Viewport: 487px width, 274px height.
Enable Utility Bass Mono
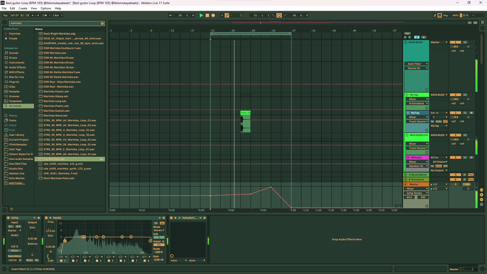coord(14,256)
